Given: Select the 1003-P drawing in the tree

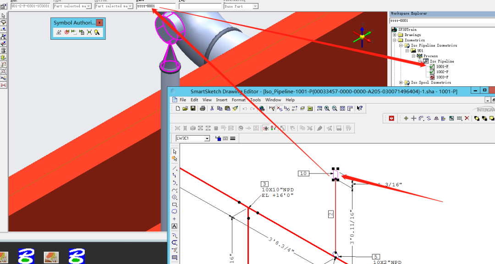Looking at the screenshot, I should (442, 77).
